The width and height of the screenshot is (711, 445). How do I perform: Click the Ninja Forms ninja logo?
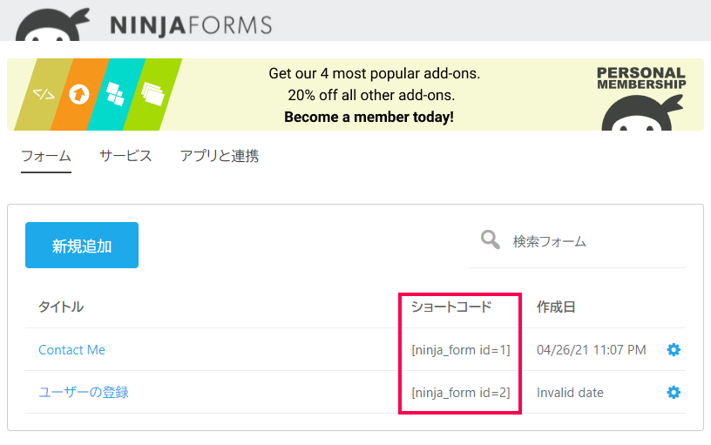click(52, 25)
